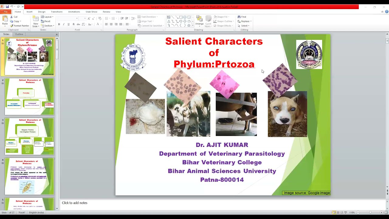Toggle underline formatting
Image resolution: width=389 pixels, height=219 pixels.
[x=68, y=24]
